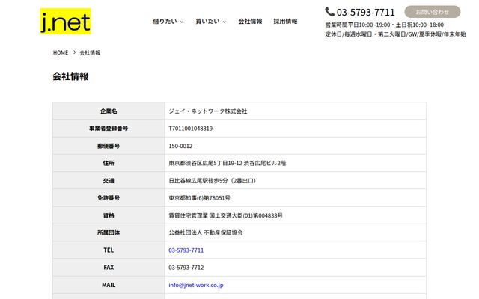Click the FAX number 03-5793-7712

186,268
